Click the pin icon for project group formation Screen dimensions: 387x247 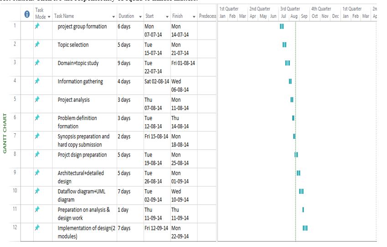coord(37,26)
